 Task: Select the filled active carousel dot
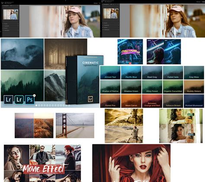pos(36,105)
